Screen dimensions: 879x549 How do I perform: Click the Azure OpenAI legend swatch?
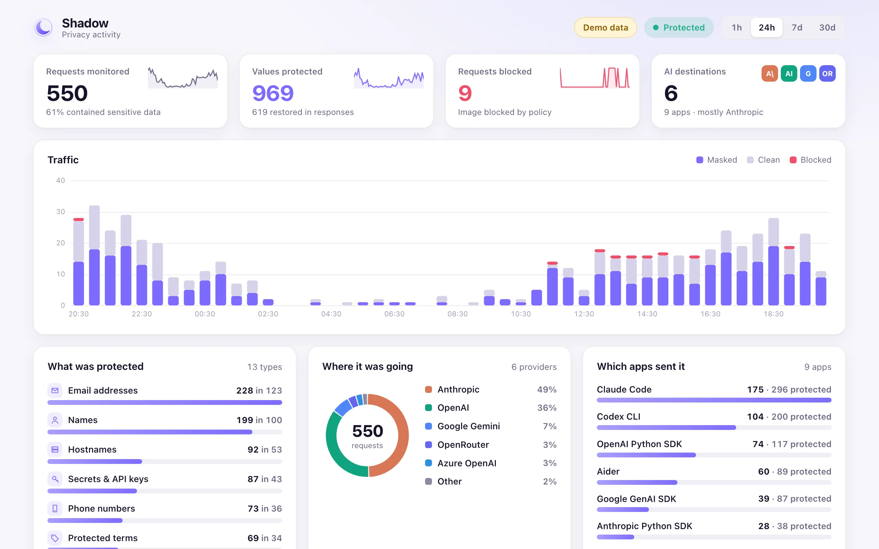[x=429, y=463]
